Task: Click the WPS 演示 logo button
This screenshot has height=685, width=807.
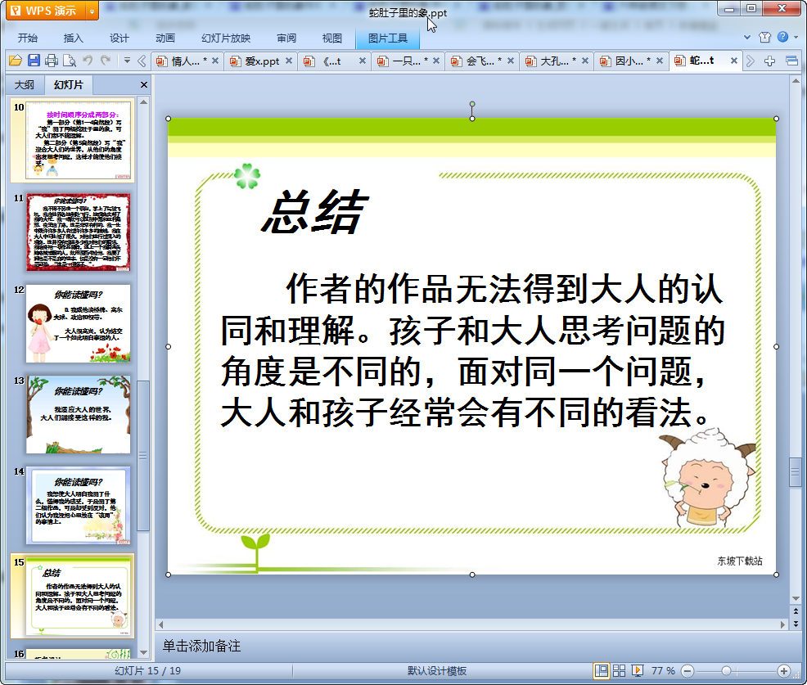Action: tap(46, 11)
